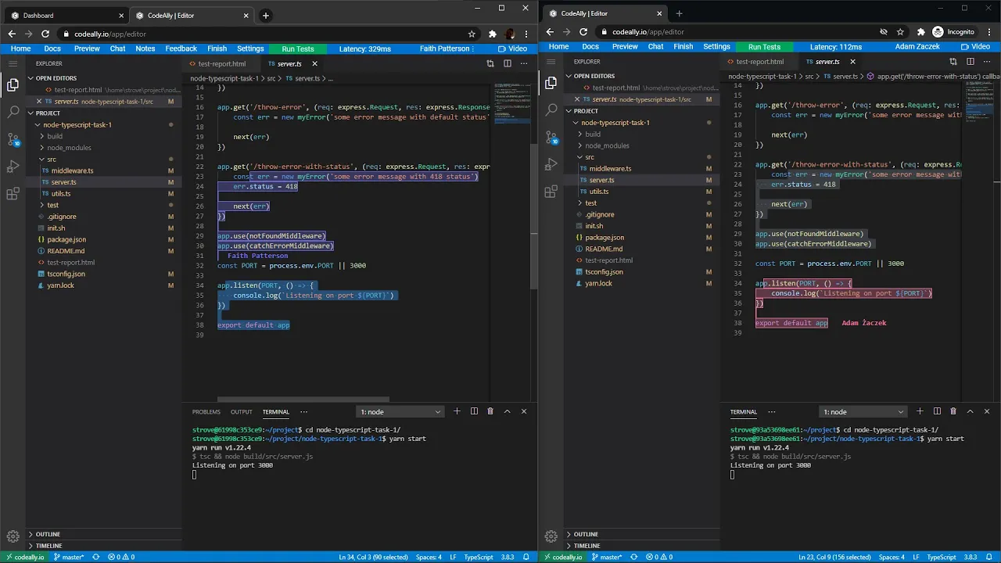Viewport: 1001px width, 563px height.
Task: Close server.ts editor tab in left window
Action: click(x=315, y=63)
